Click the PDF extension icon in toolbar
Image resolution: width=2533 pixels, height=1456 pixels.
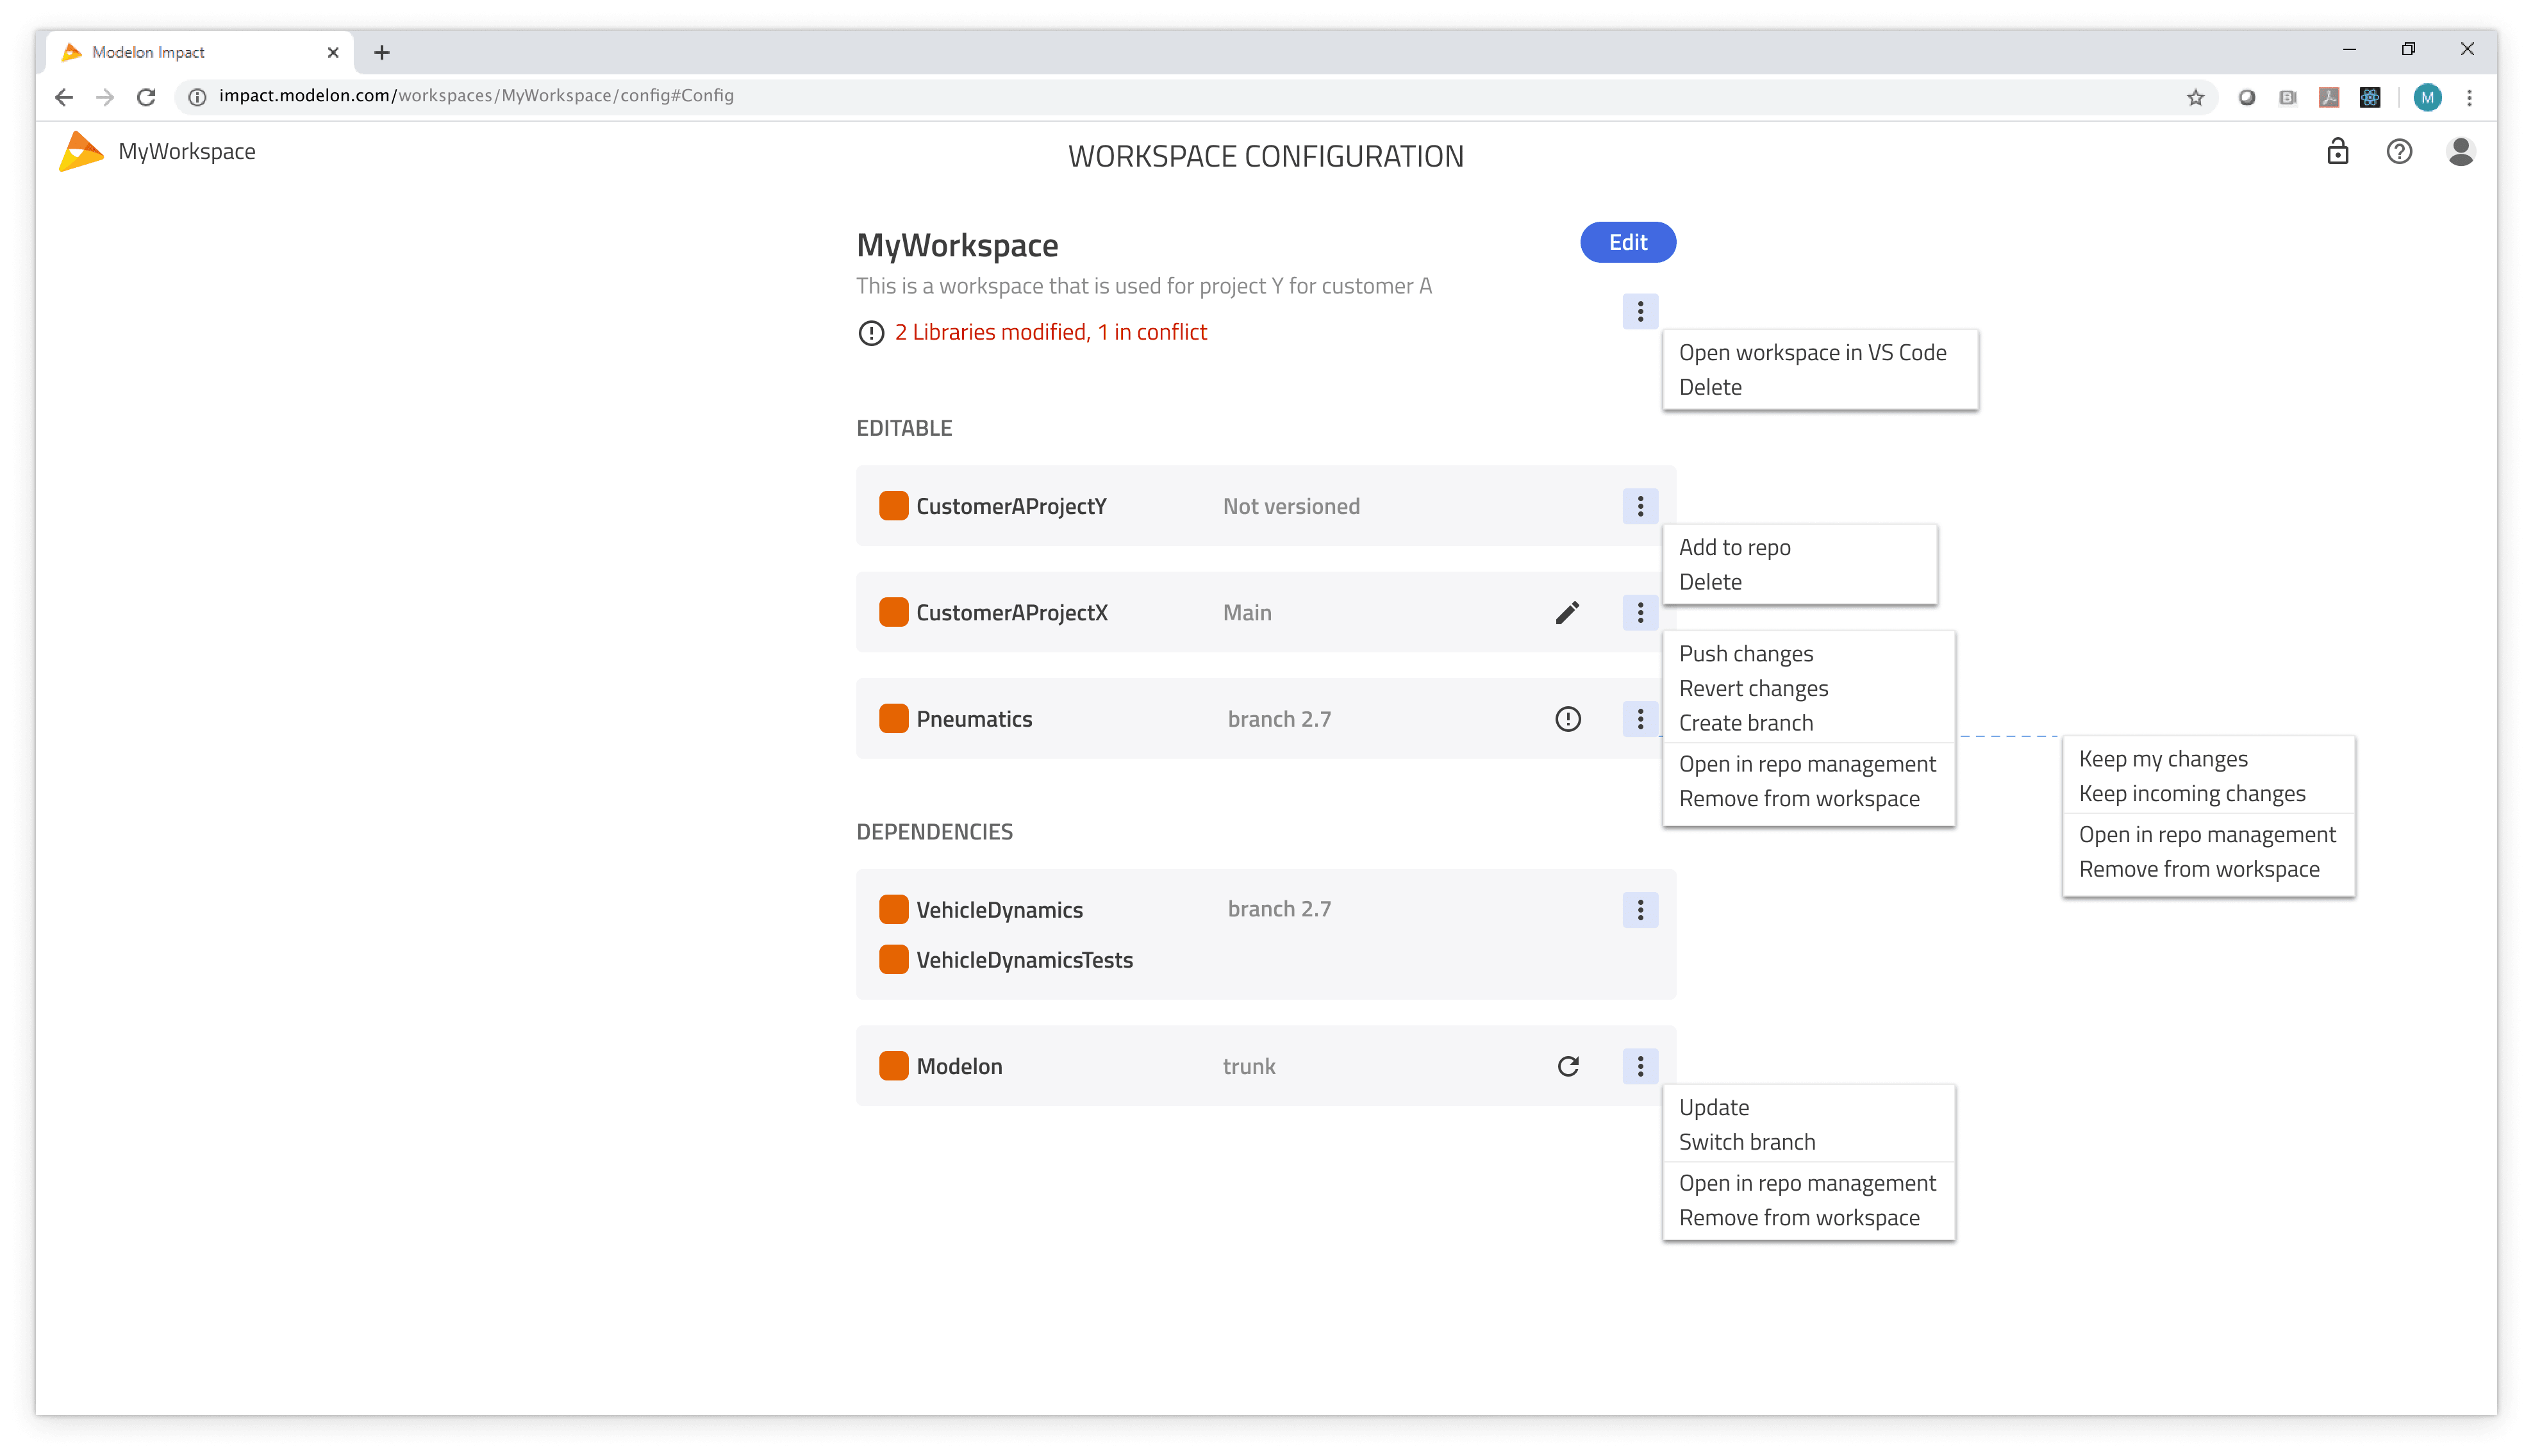tap(2329, 97)
